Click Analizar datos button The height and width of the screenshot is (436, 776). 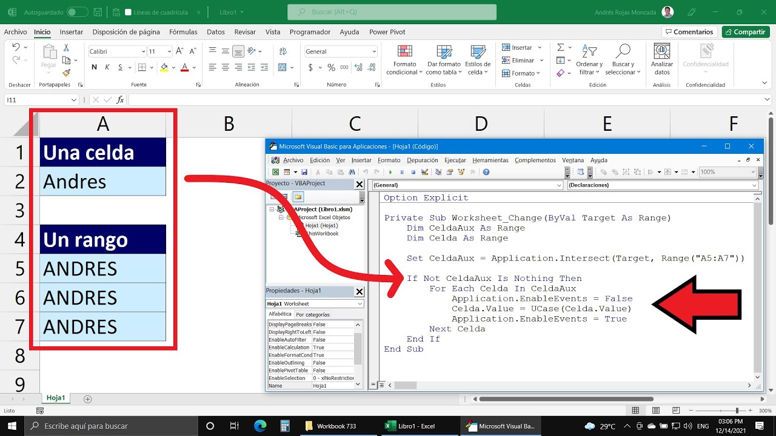(661, 59)
